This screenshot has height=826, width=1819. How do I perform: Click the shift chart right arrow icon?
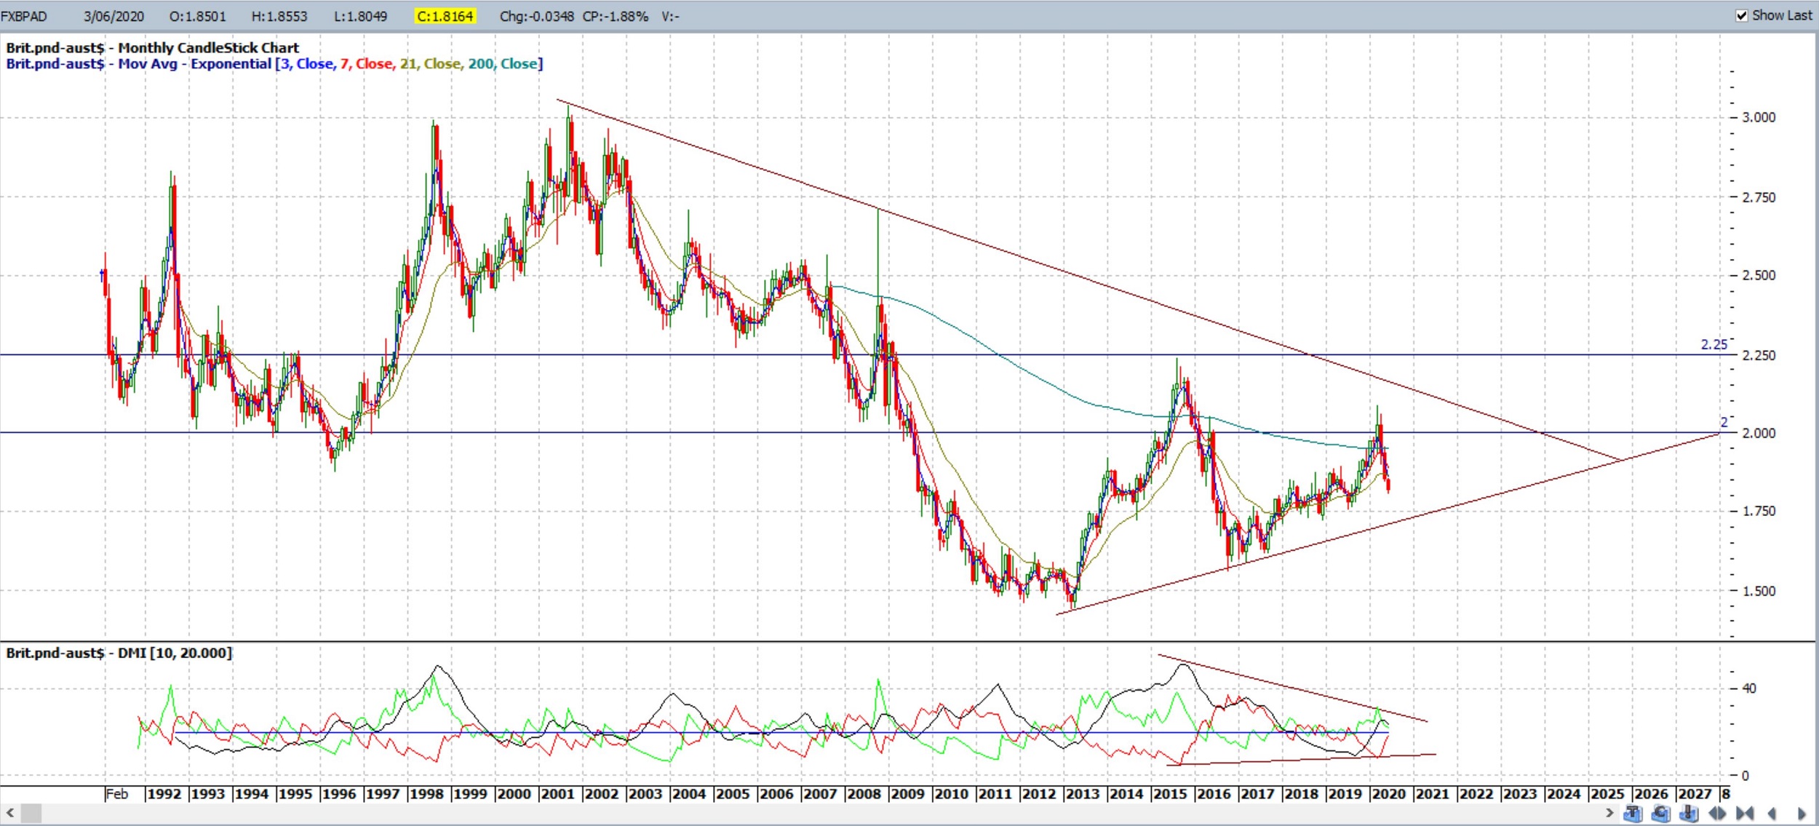1802,814
